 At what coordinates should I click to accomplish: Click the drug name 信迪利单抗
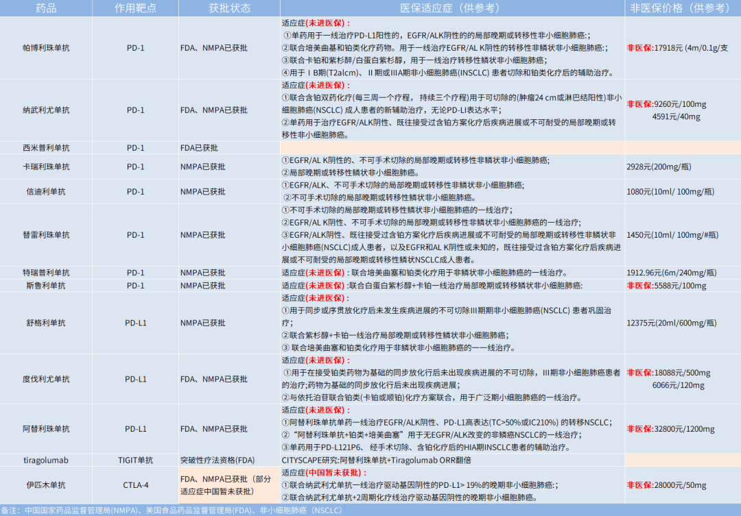pyautogui.click(x=46, y=192)
